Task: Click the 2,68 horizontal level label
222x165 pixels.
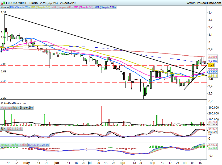Action: 3,64
